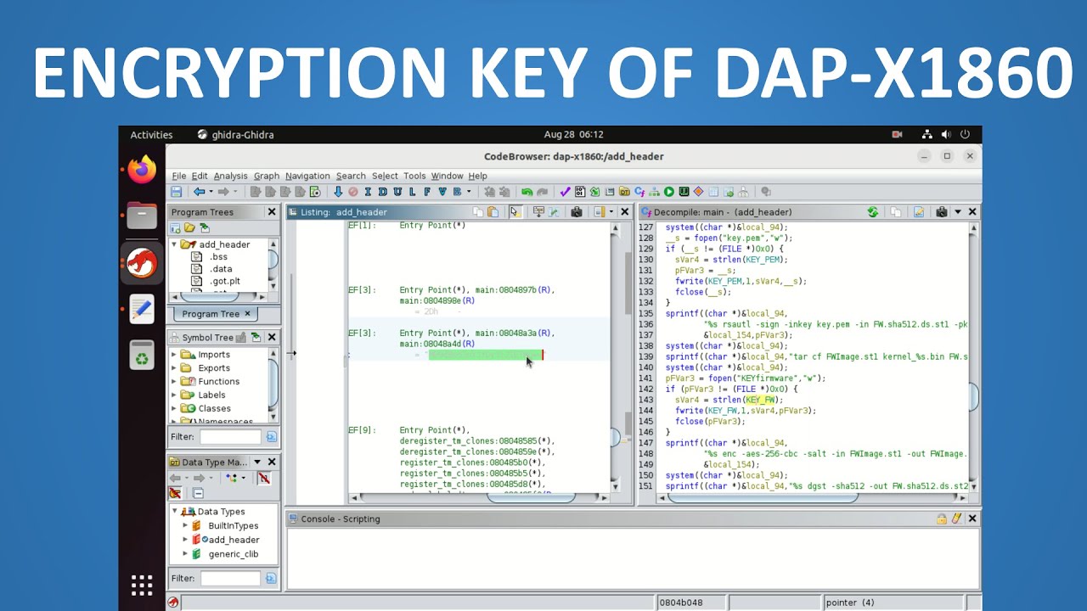Click Symbol Tree filter options icon

tap(271, 436)
